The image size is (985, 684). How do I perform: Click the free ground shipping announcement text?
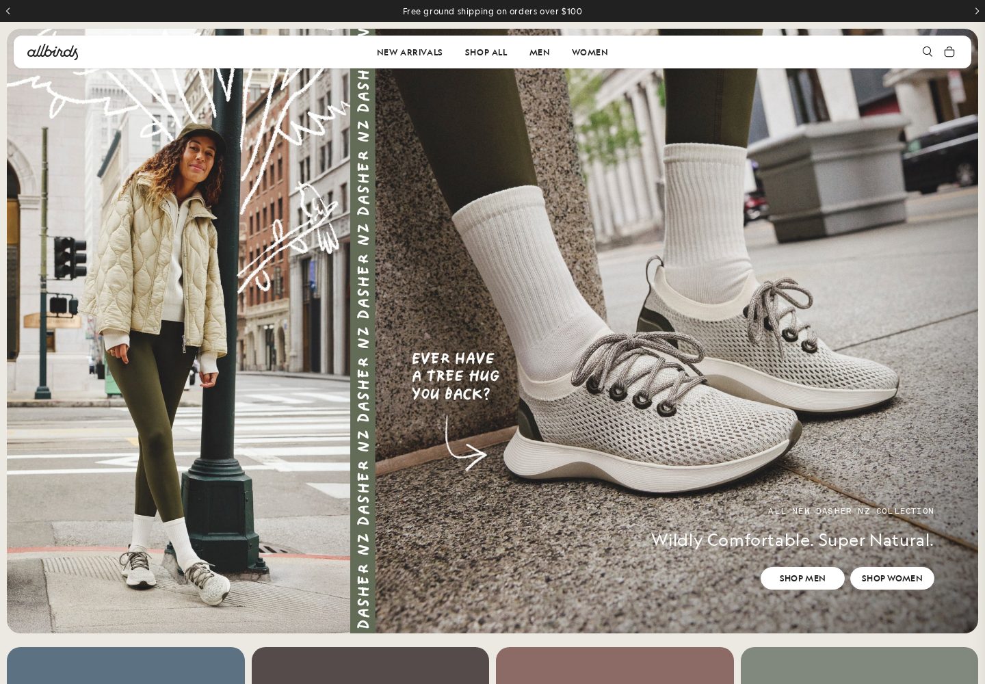pos(492,12)
